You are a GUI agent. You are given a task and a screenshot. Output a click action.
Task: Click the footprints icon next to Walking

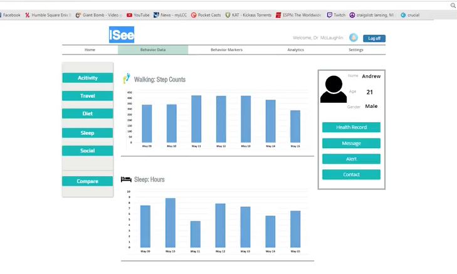[x=127, y=79]
